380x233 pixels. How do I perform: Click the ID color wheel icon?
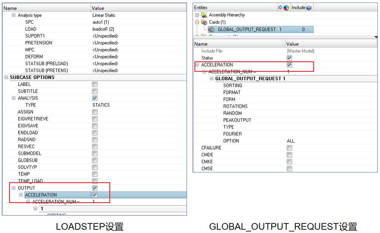[x=286, y=8]
